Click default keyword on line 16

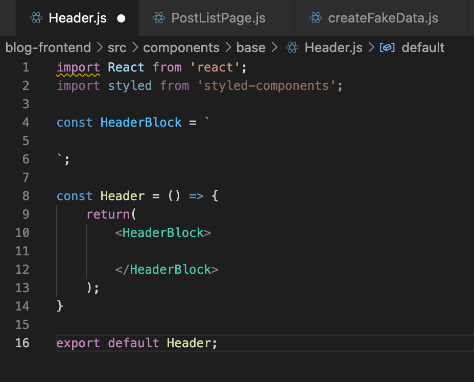coord(133,343)
